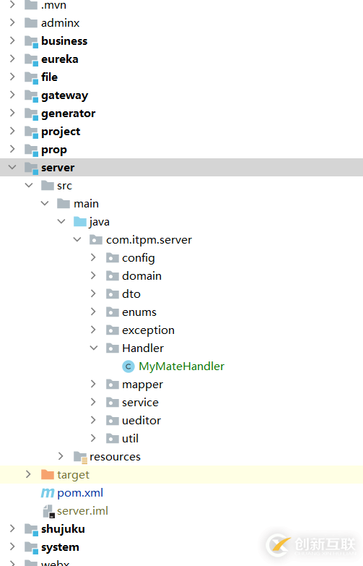Click the project module folder icon
The height and width of the screenshot is (566, 363).
tap(31, 132)
